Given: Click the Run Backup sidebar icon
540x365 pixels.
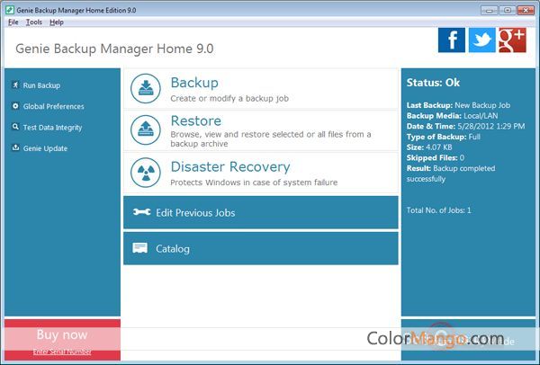Looking at the screenshot, I should click(15, 85).
